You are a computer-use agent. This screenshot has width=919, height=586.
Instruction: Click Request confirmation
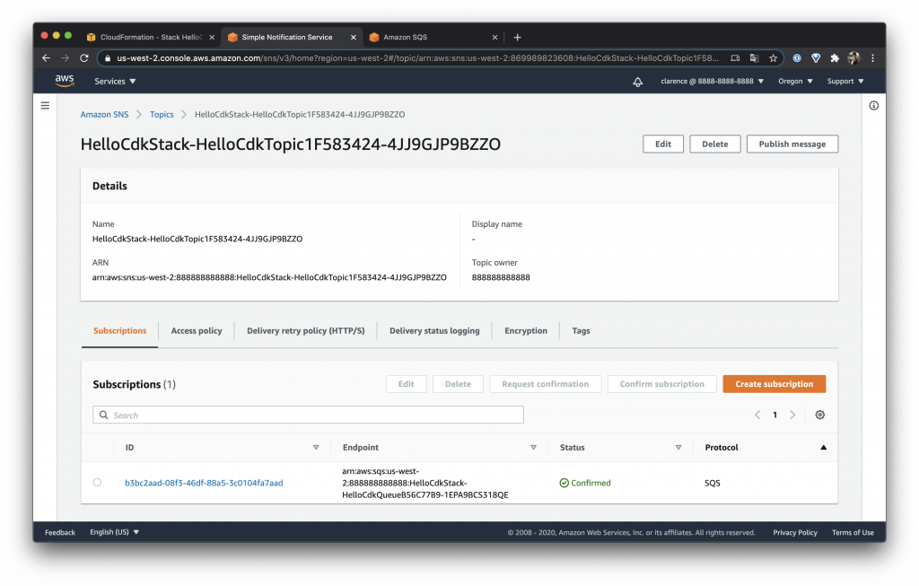click(545, 384)
